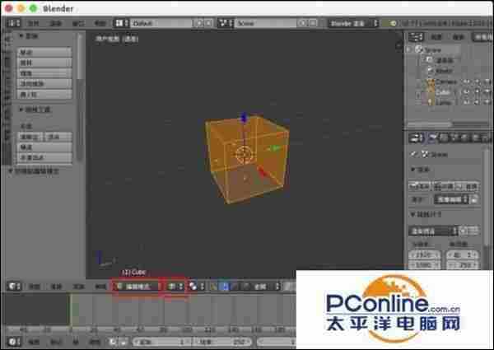The image size is (494, 350).
Task: Click the timeline end frame field 250
Action: coord(222,342)
